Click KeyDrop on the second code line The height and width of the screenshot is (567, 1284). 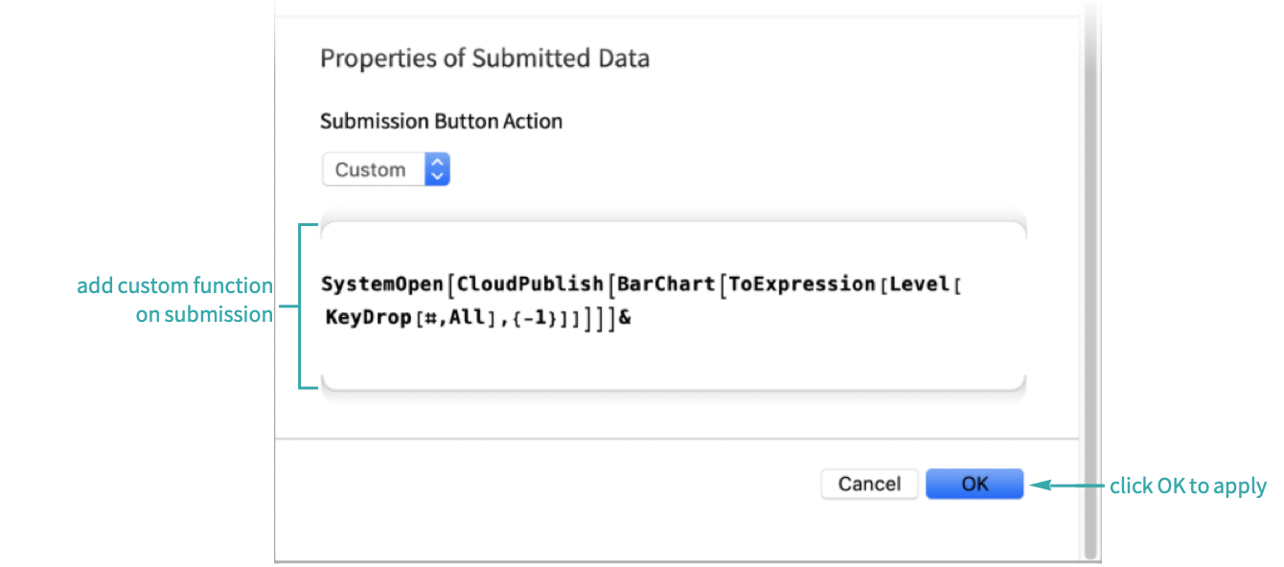365,318
